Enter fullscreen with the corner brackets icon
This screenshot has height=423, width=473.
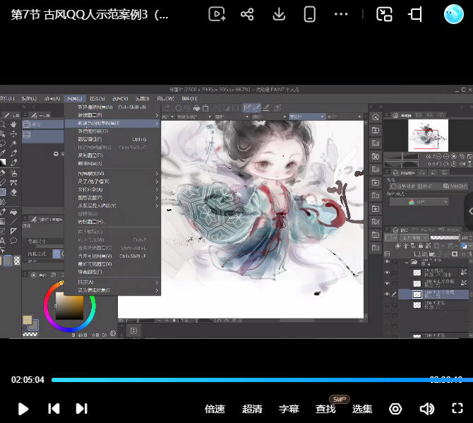457,408
